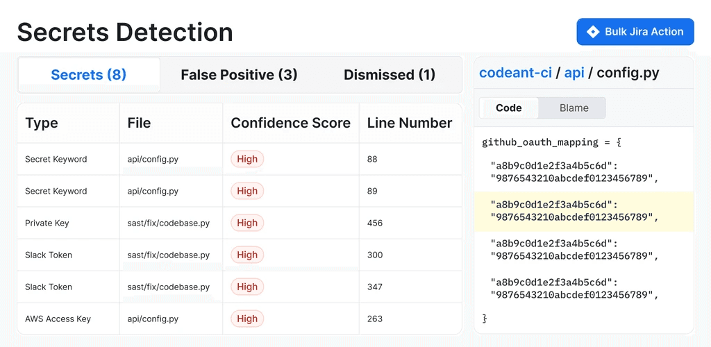Click the Line Number column header
This screenshot has width=711, height=347.
(x=410, y=124)
